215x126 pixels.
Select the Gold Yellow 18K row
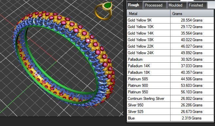click(x=170, y=40)
